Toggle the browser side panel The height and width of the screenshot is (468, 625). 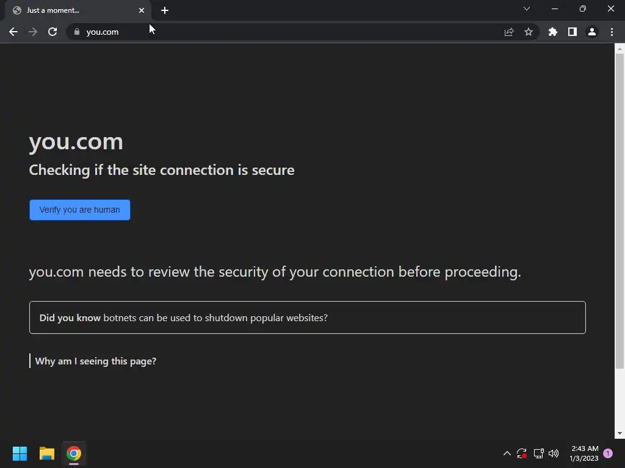[x=573, y=32]
